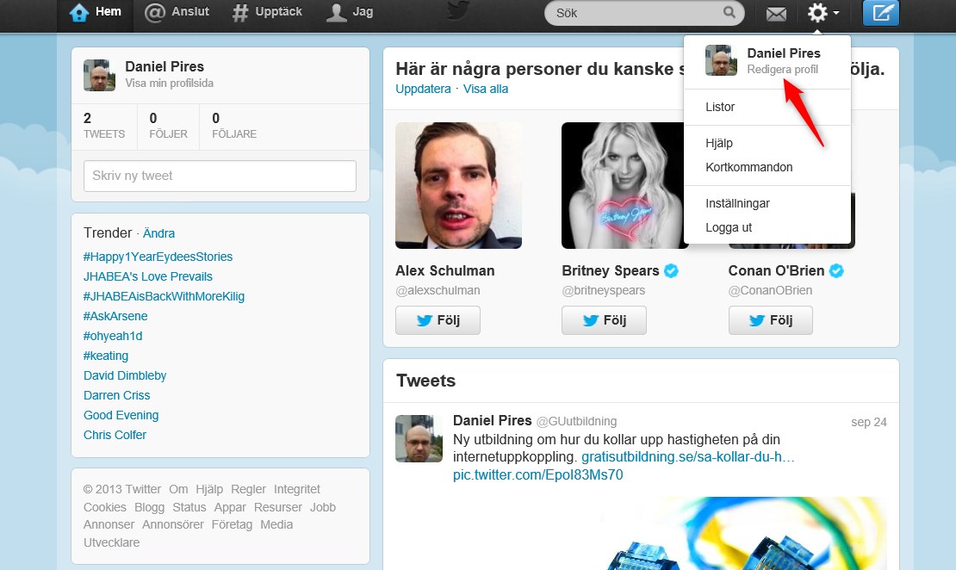
Task: Click the search magnifier icon
Action: click(x=729, y=12)
